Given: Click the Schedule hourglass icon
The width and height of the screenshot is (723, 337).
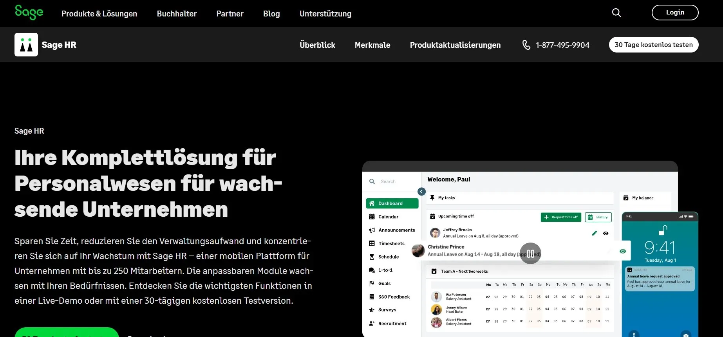Looking at the screenshot, I should click(x=372, y=257).
